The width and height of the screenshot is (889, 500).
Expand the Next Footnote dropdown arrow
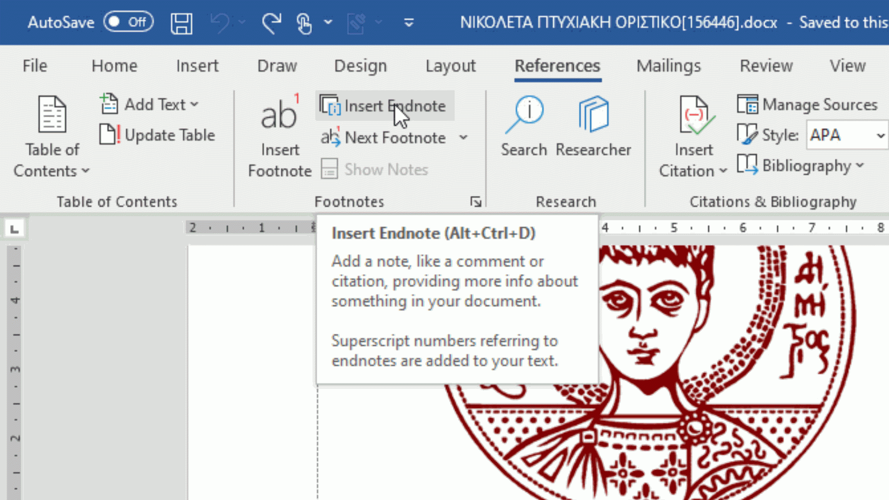[463, 137]
